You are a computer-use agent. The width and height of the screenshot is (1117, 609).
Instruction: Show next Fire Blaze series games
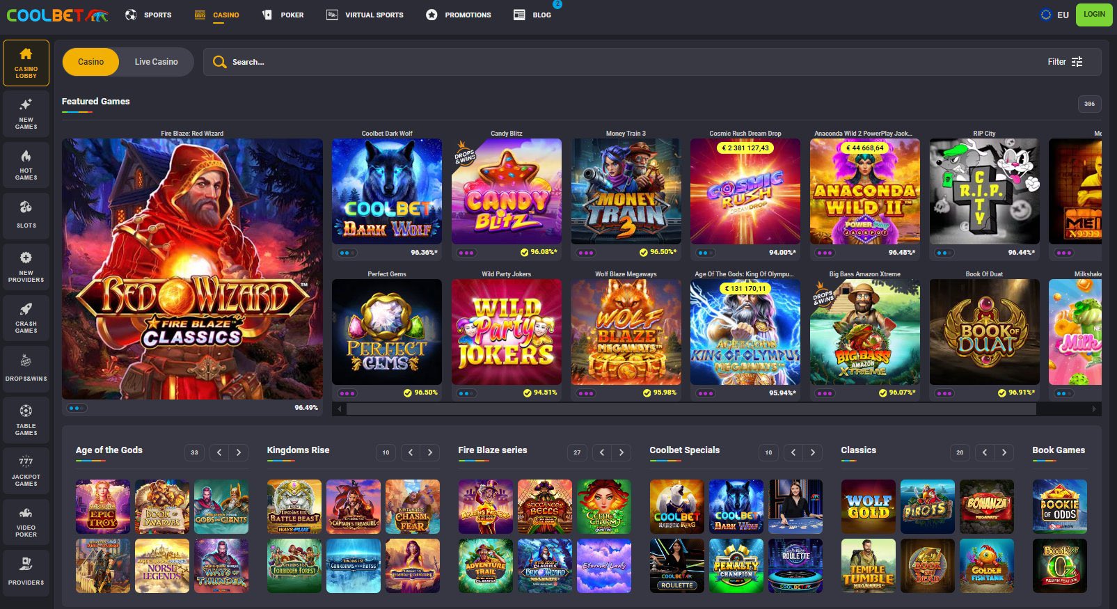point(621,452)
